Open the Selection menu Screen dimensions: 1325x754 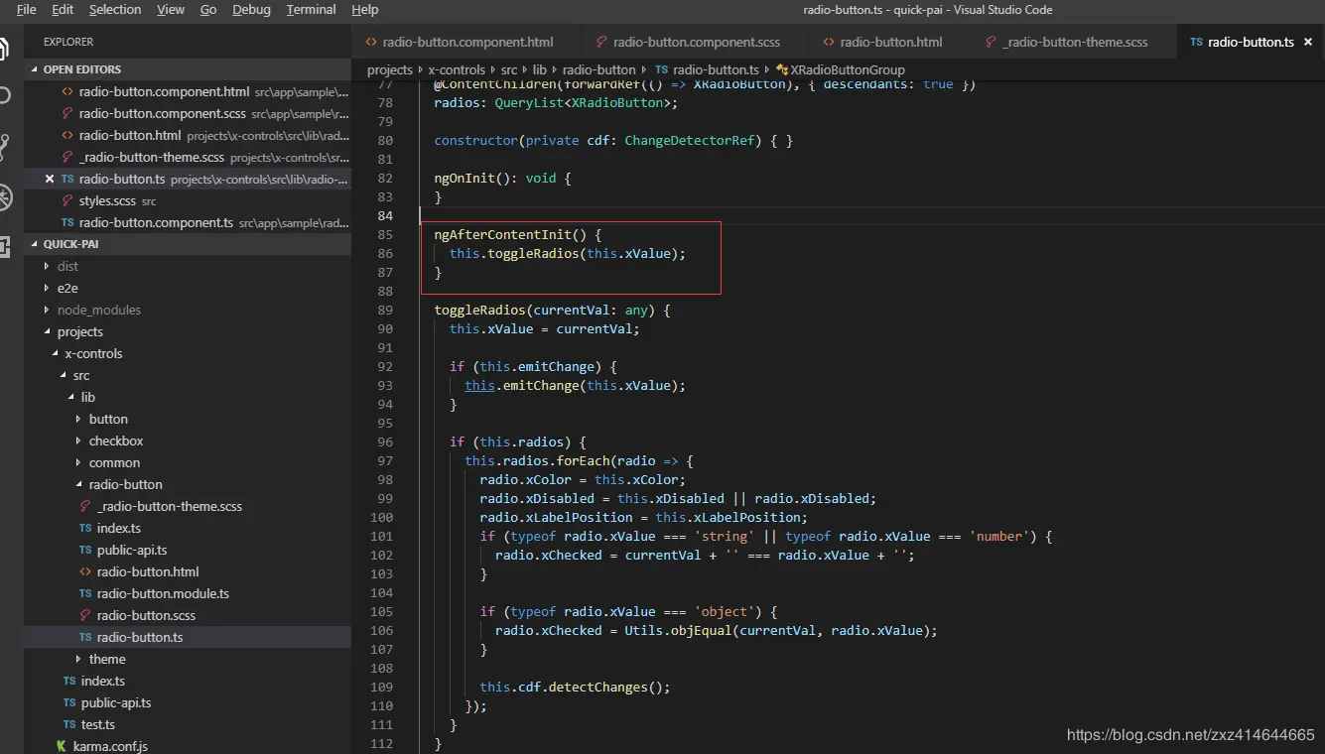pos(115,10)
